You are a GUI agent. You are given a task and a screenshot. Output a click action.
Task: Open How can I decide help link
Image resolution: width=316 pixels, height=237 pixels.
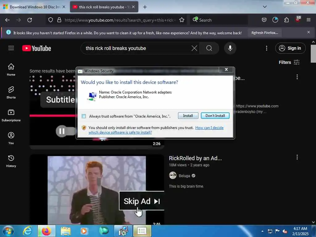[x=156, y=130]
